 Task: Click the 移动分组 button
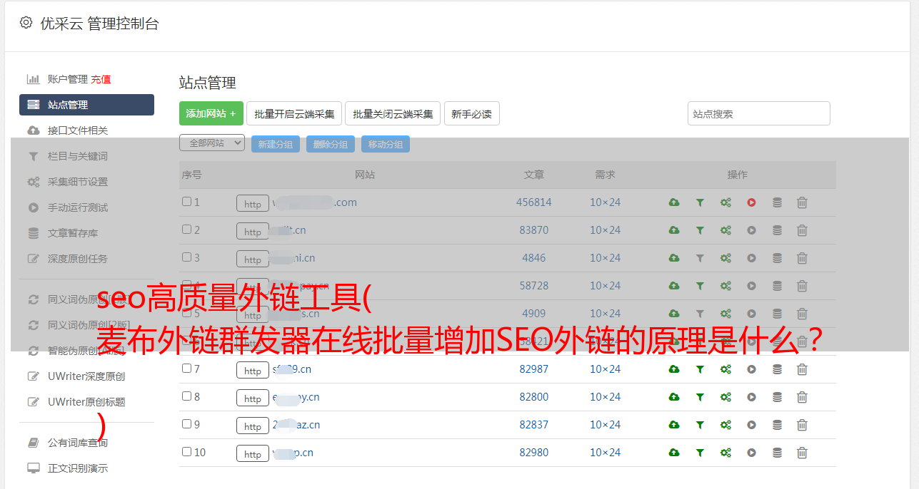pyautogui.click(x=386, y=144)
